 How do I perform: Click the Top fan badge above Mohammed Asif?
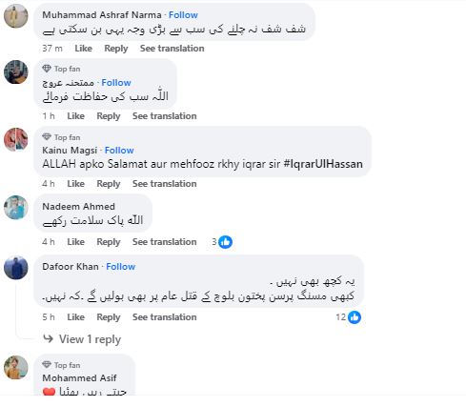61,365
